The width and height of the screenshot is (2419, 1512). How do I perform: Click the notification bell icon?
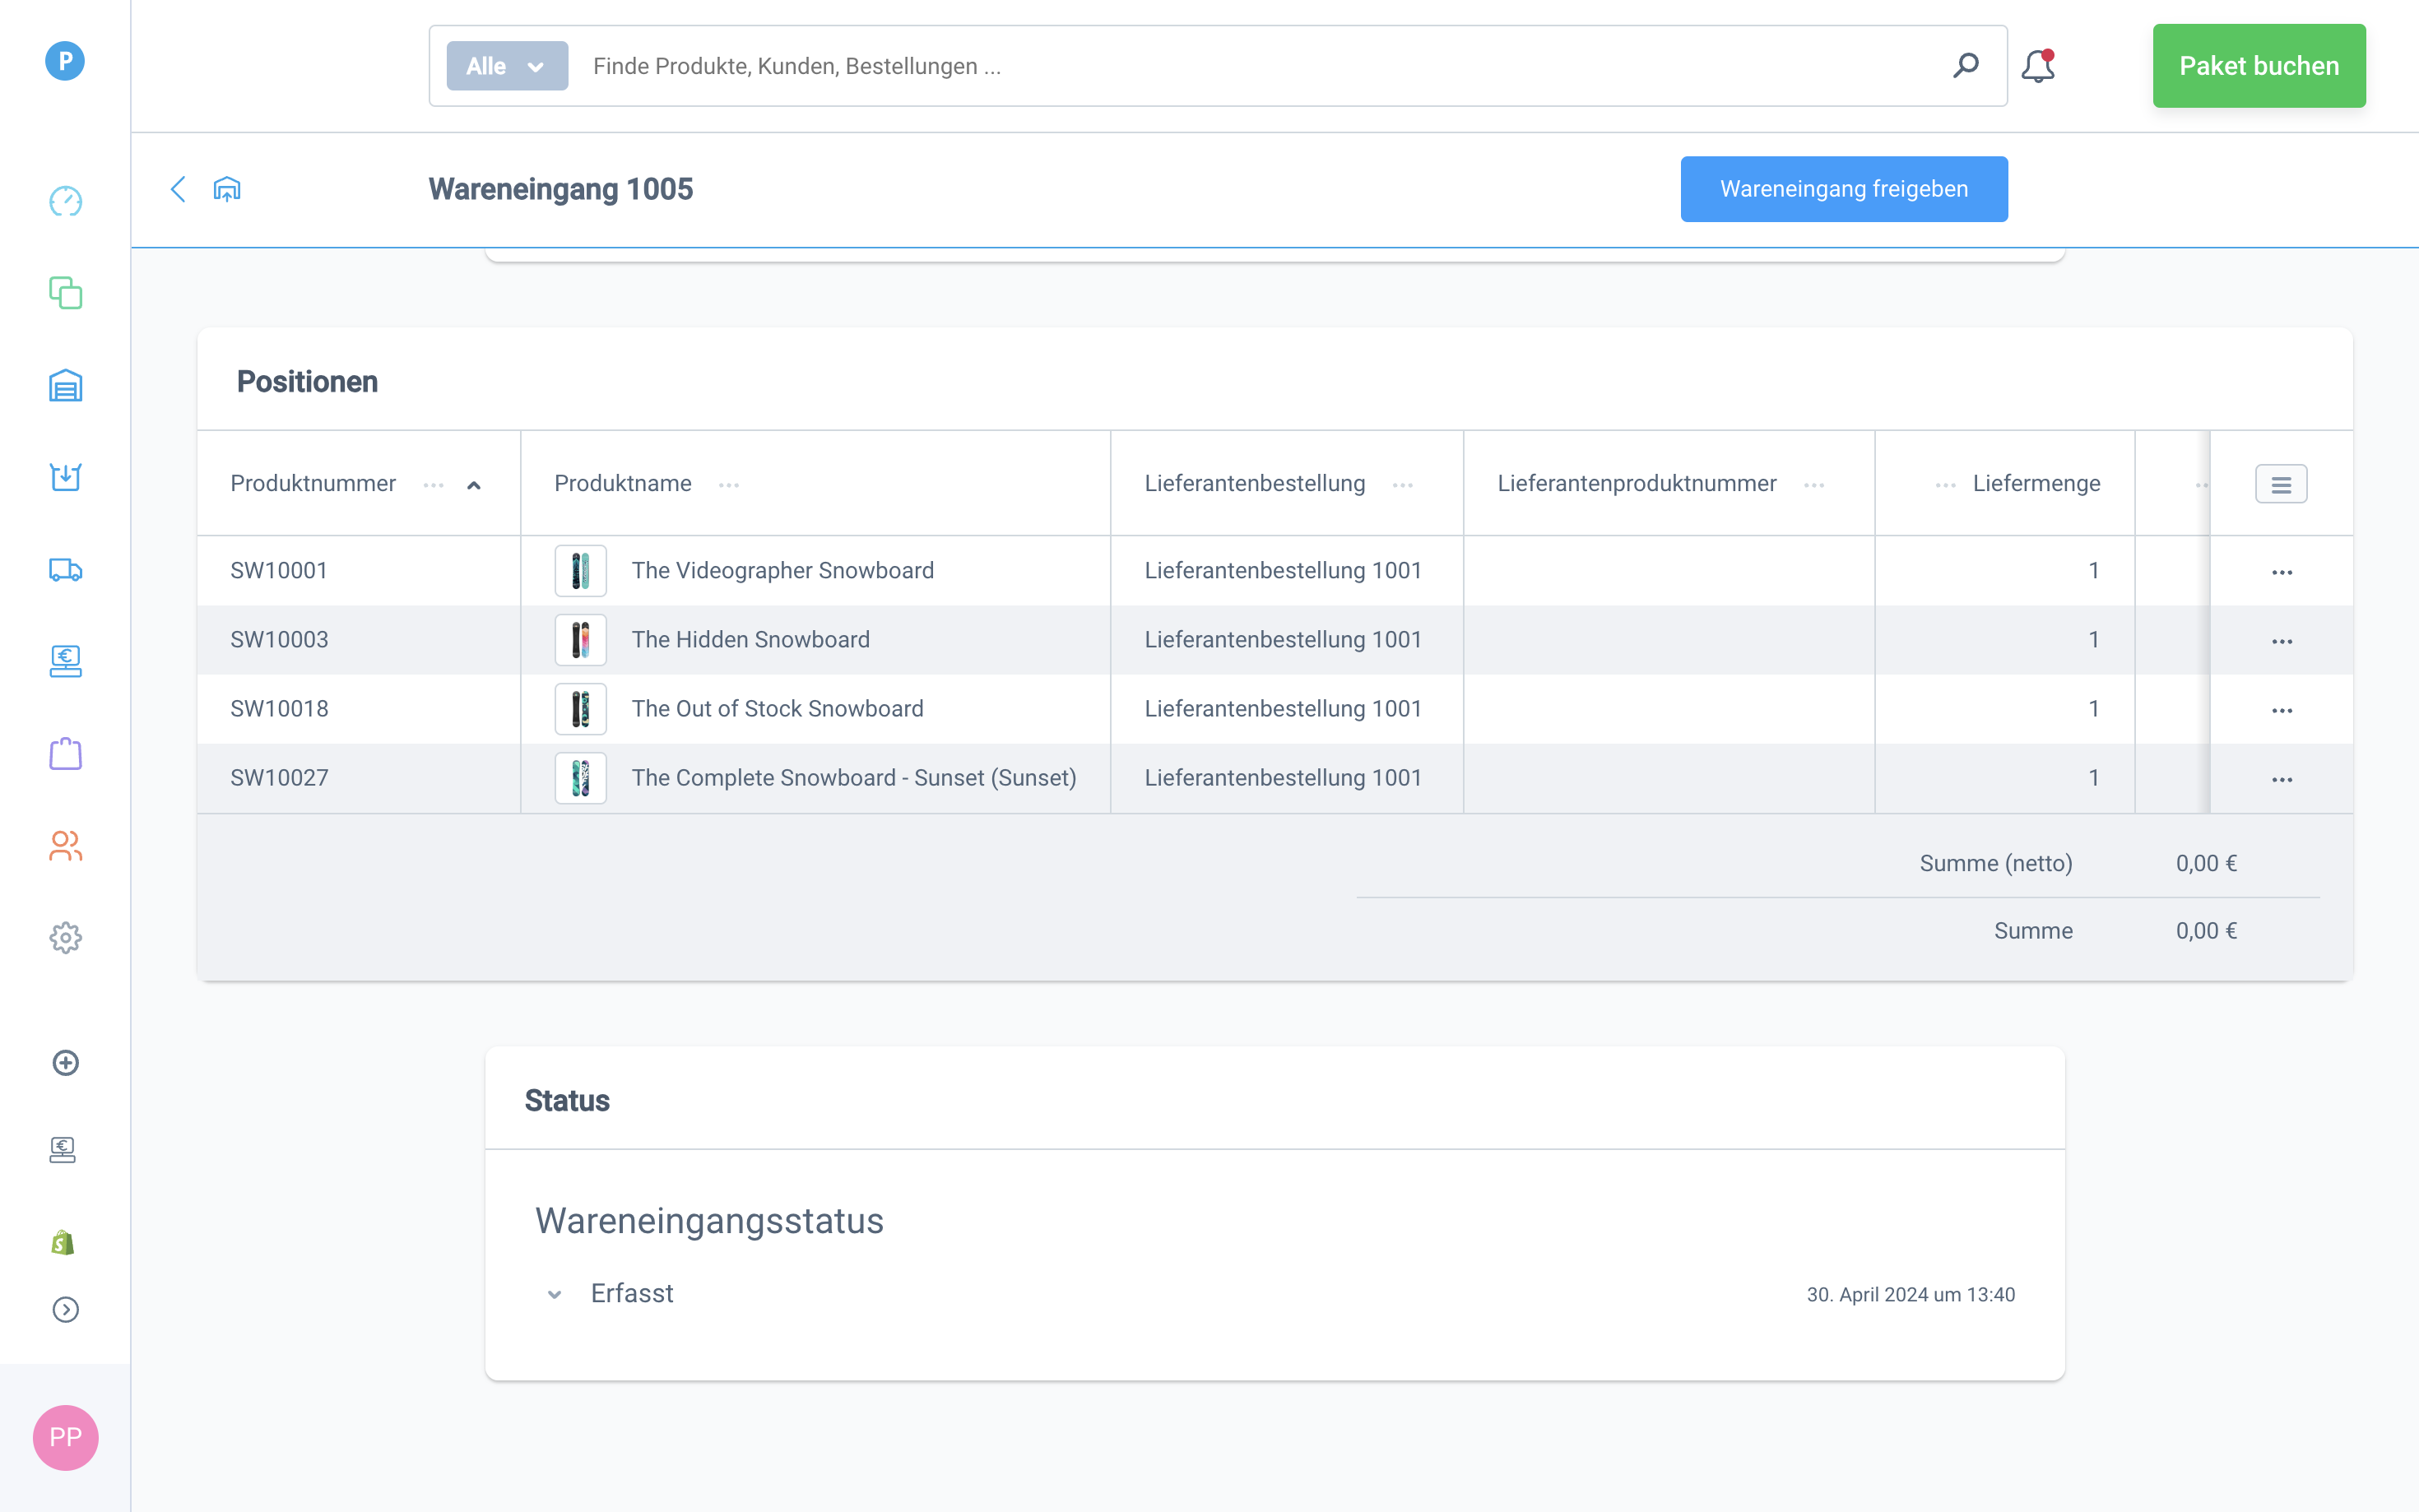coord(2037,66)
